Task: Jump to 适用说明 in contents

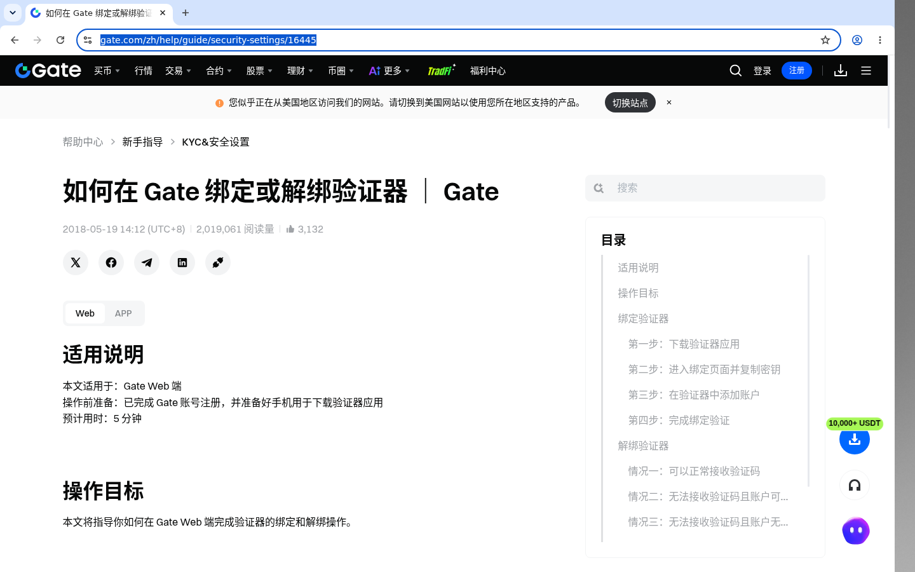Action: click(x=638, y=268)
